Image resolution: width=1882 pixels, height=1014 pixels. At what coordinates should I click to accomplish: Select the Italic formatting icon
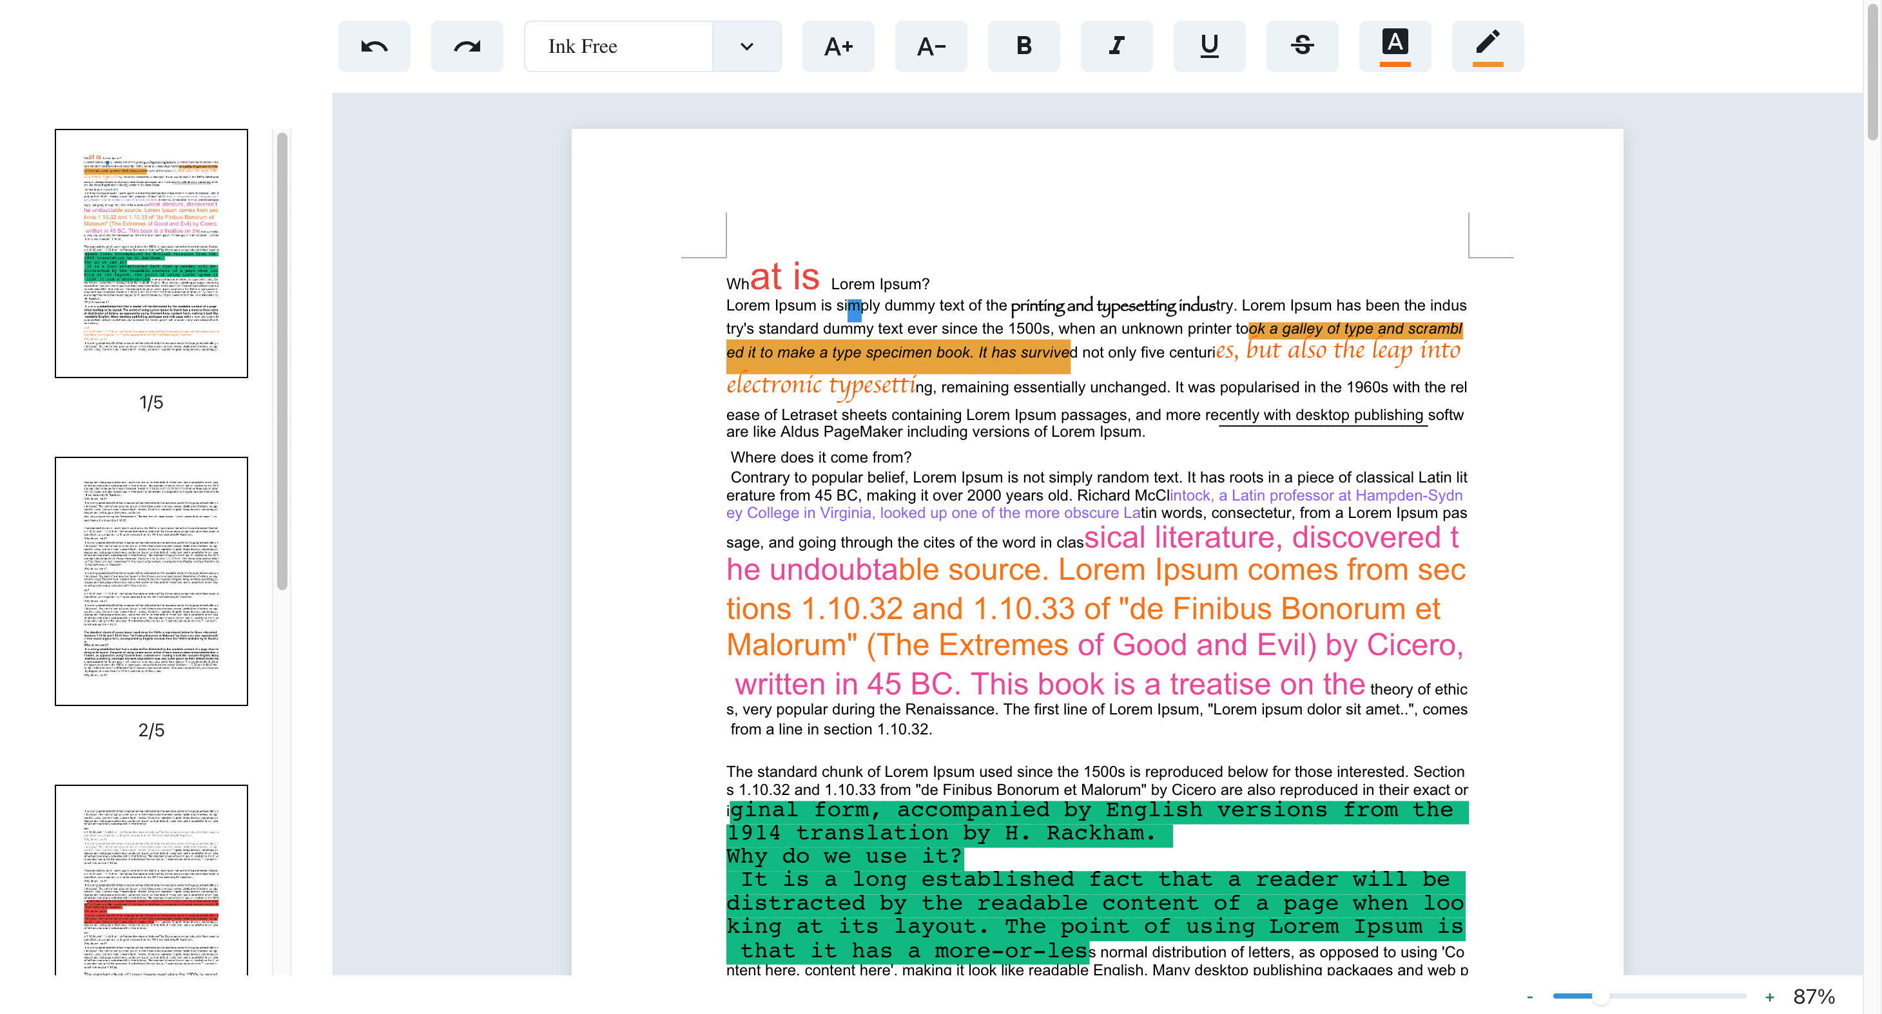(x=1115, y=46)
